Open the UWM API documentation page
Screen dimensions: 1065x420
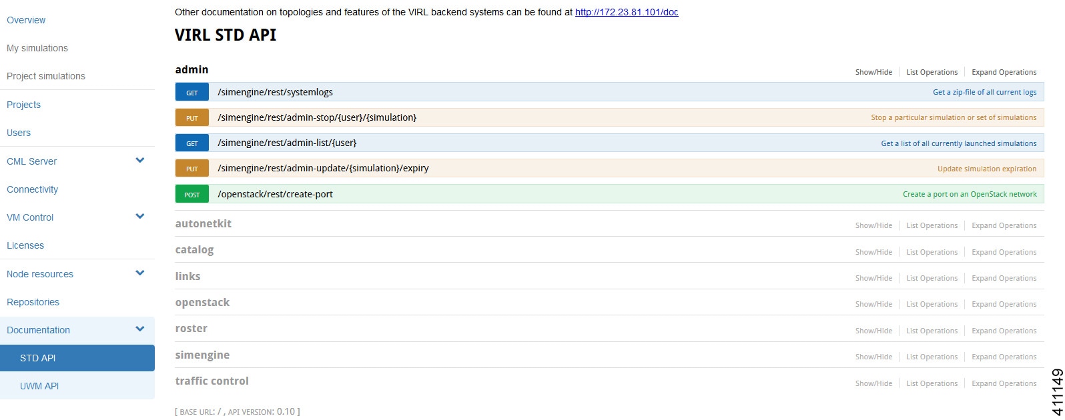point(39,386)
